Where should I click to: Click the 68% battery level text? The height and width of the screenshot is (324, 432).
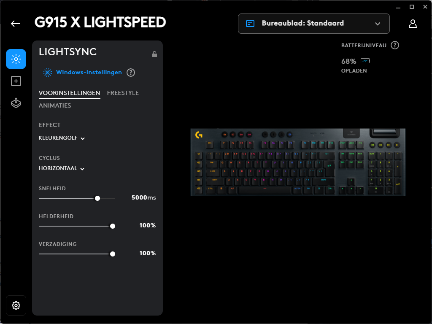[x=348, y=61]
